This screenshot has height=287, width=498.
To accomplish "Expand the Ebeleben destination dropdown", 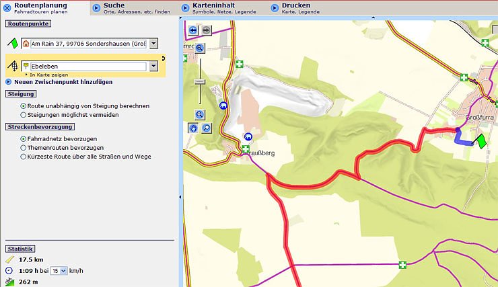I will point(153,67).
